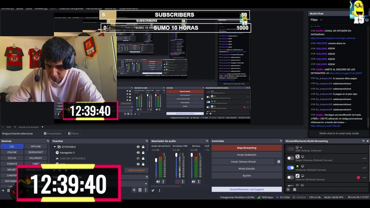370x208 pixels.
Task: Unlock the SUBS DEL EXTENSIBLE source
Action: point(143,158)
